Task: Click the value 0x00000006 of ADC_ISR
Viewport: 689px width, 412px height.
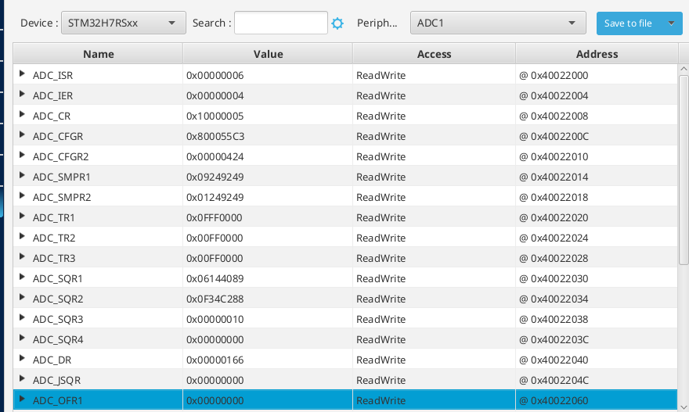Action: [215, 76]
